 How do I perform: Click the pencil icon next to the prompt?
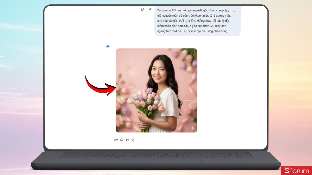click(x=150, y=9)
